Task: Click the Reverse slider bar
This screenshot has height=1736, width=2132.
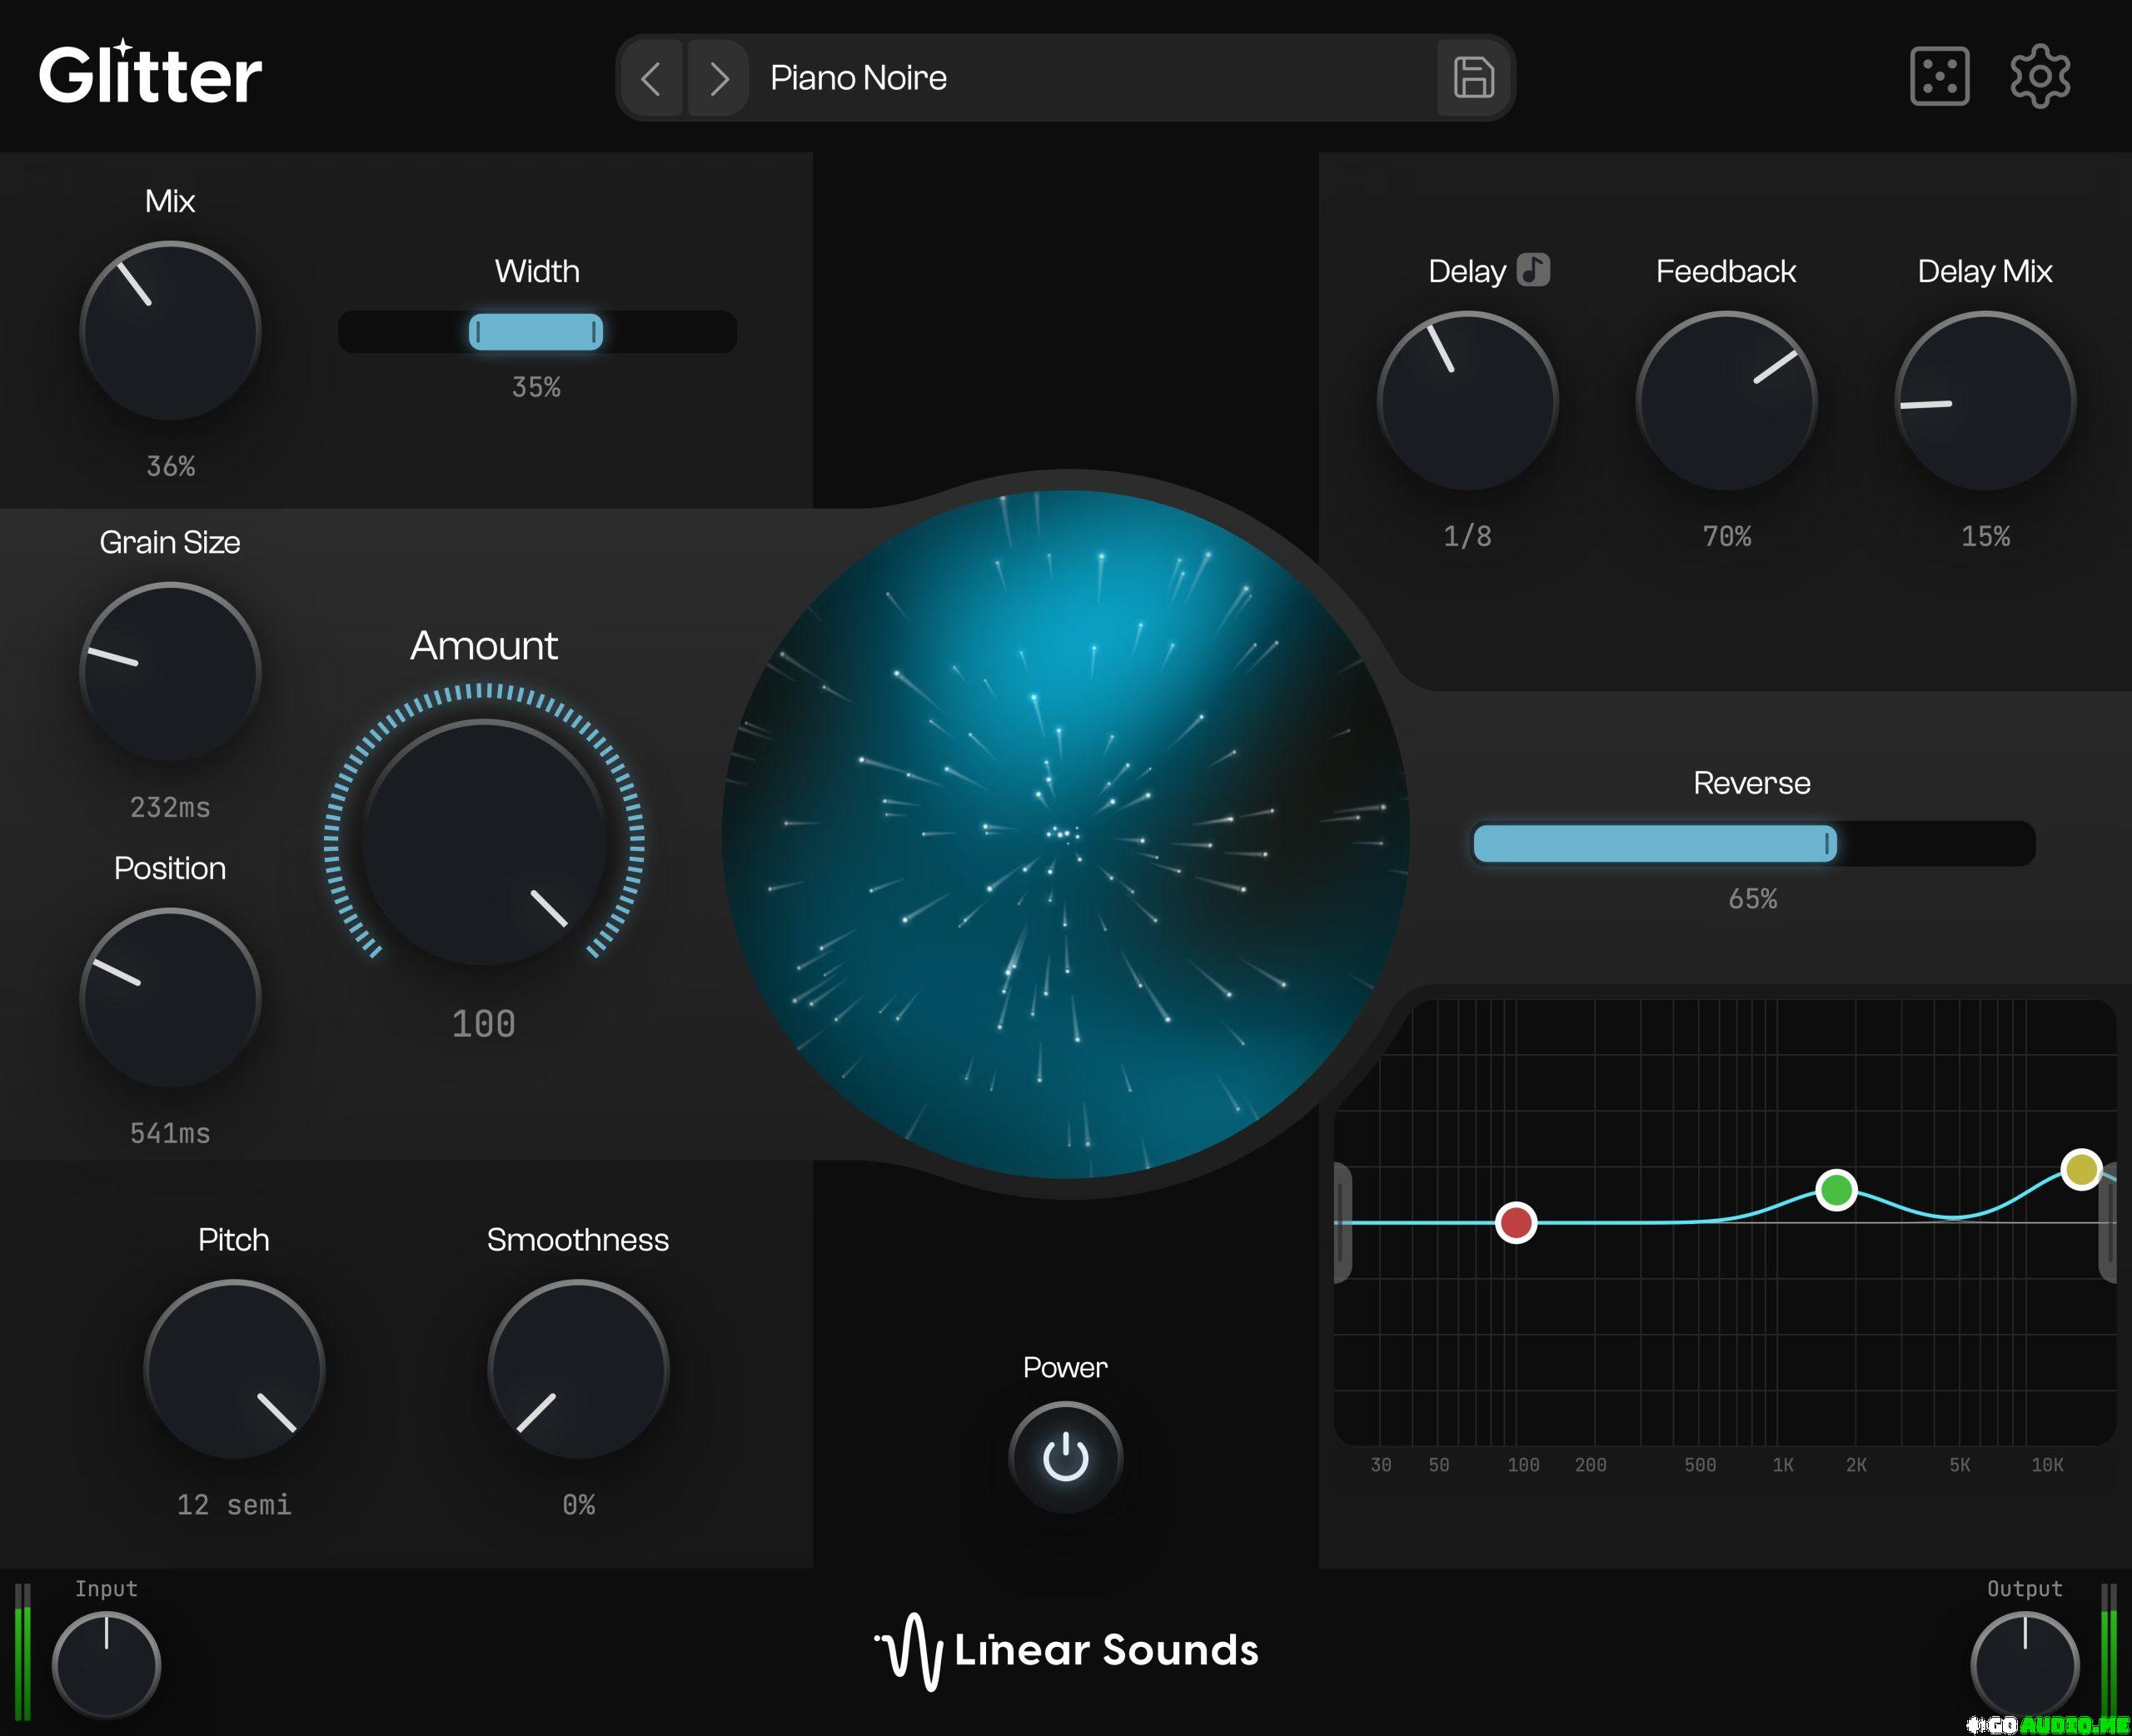Action: coord(1753,843)
